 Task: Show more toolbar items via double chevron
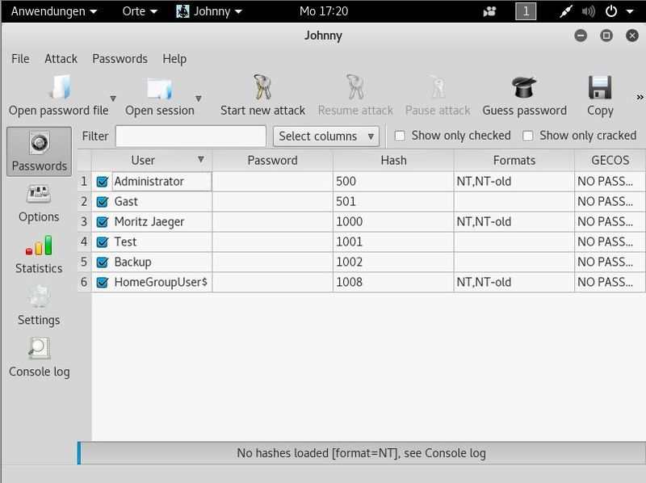point(640,97)
